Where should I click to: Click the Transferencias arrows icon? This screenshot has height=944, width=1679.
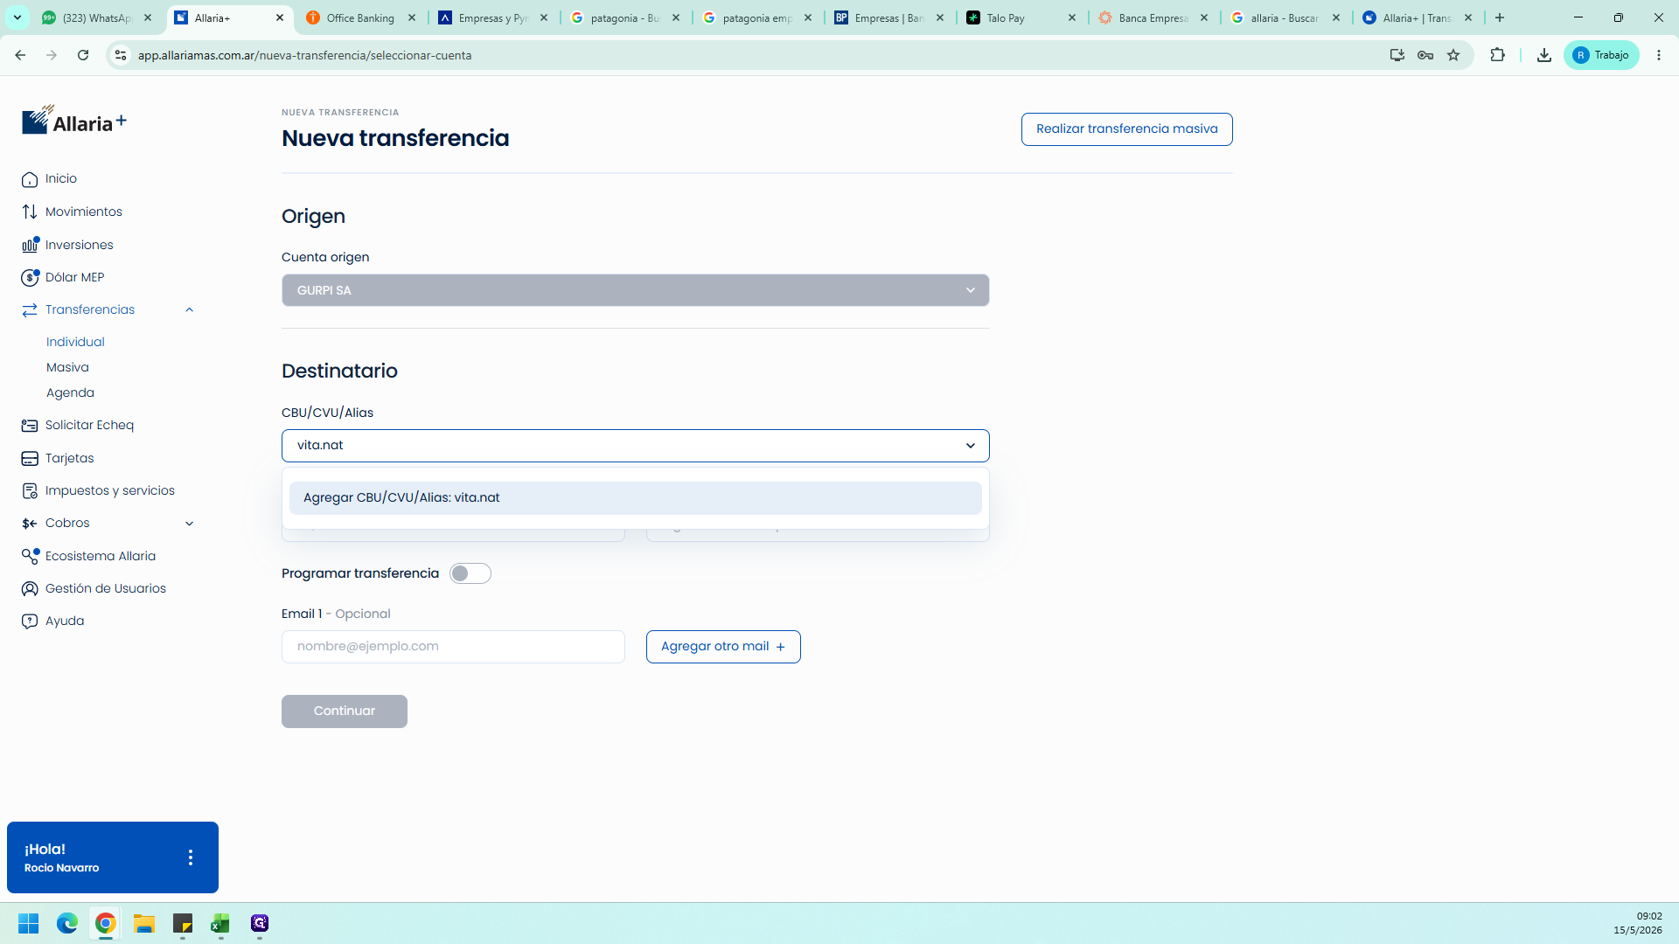[x=30, y=310]
